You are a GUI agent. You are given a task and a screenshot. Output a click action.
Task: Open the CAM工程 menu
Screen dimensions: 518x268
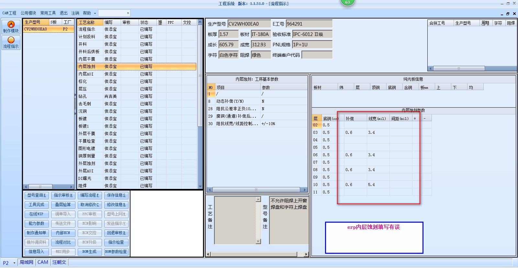pyautogui.click(x=9, y=13)
